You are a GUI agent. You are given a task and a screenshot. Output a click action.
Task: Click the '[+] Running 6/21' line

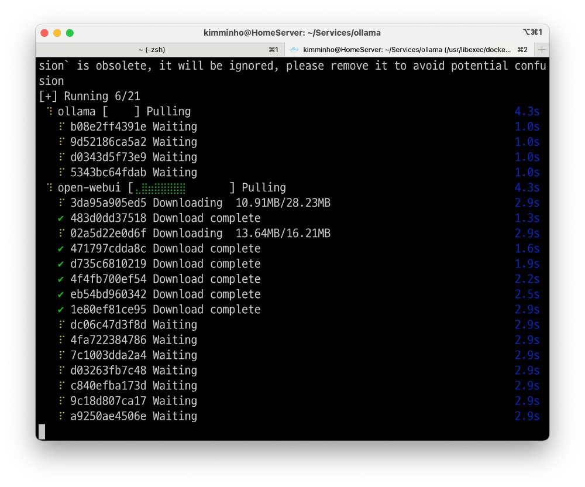pyautogui.click(x=90, y=96)
